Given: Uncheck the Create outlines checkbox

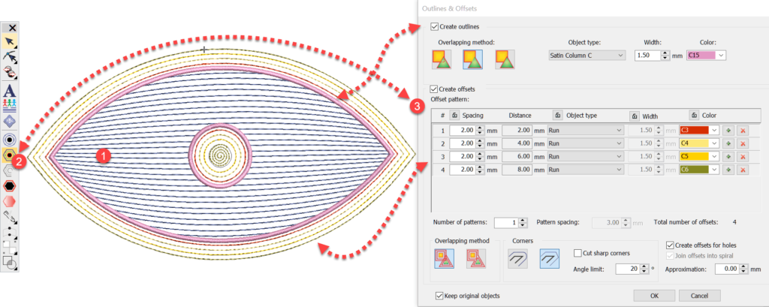Looking at the screenshot, I should click(435, 27).
